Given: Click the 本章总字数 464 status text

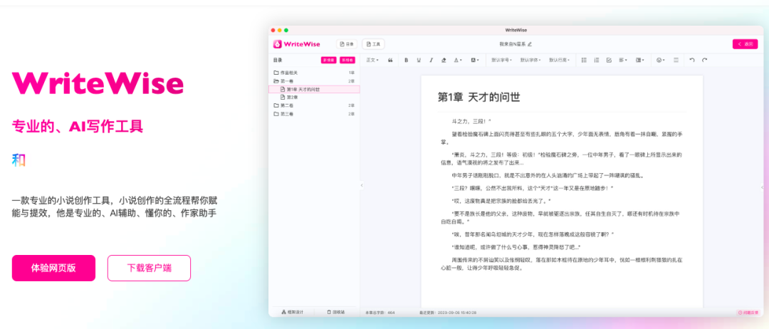Looking at the screenshot, I should tap(380, 313).
